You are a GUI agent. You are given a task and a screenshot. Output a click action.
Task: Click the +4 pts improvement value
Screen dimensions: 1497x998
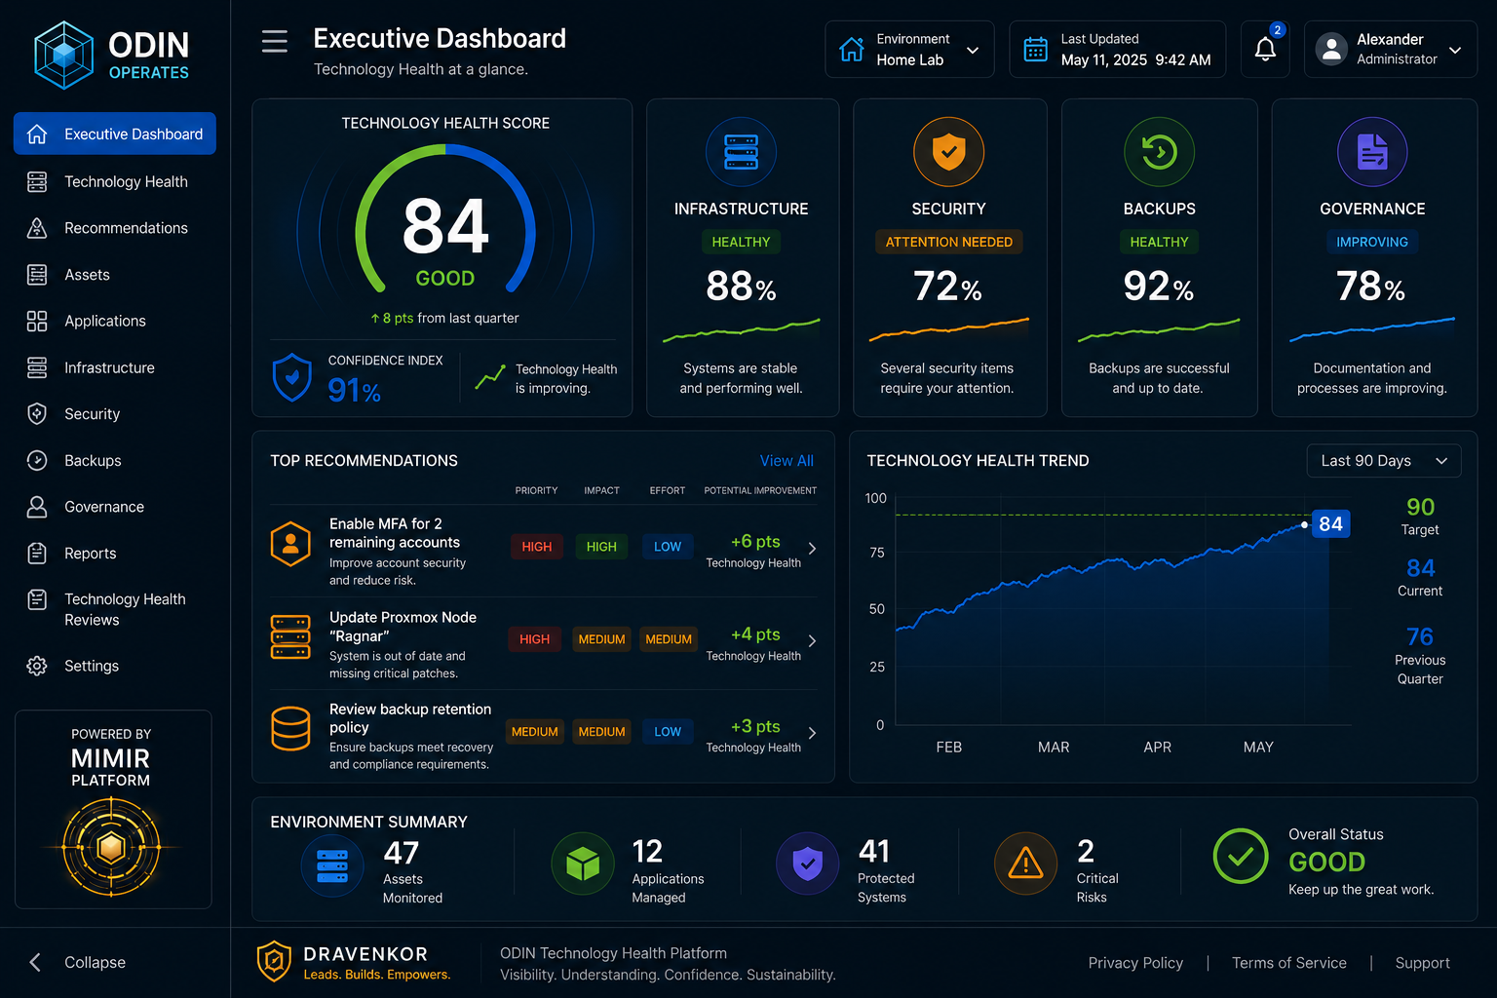pos(755,633)
